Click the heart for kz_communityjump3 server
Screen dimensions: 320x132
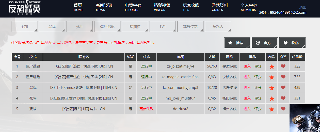click(x=283, y=88)
